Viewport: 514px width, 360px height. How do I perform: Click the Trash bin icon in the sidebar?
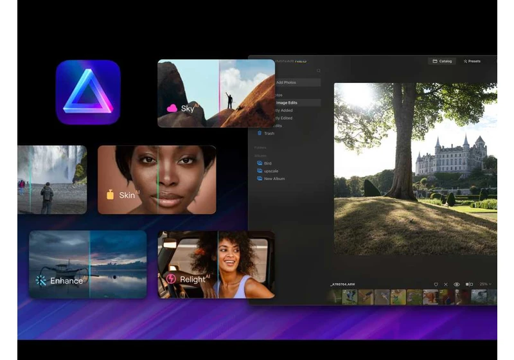[x=260, y=133]
